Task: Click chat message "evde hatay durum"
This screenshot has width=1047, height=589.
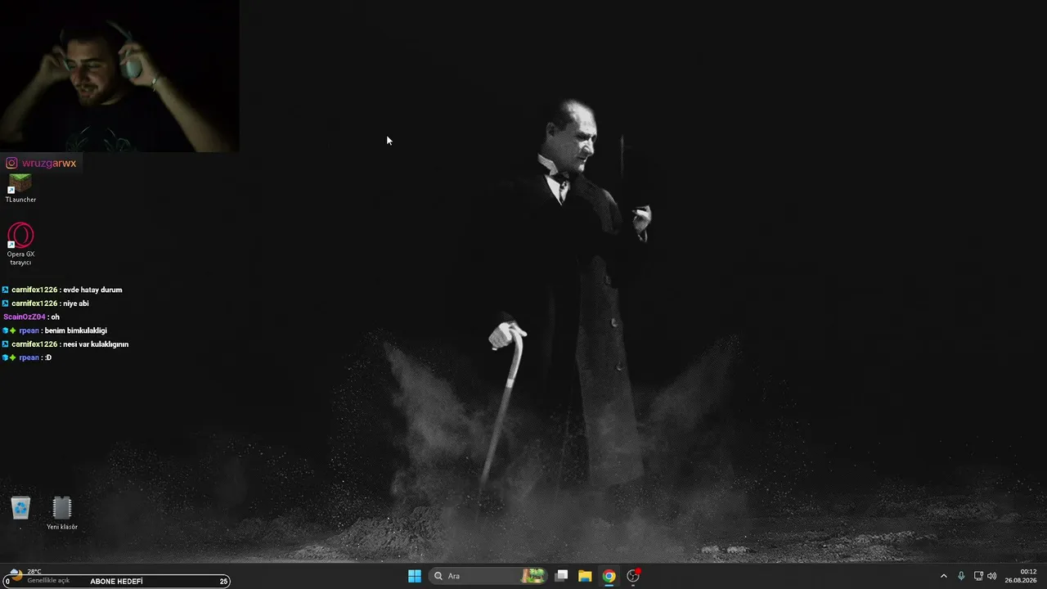Action: coord(92,290)
